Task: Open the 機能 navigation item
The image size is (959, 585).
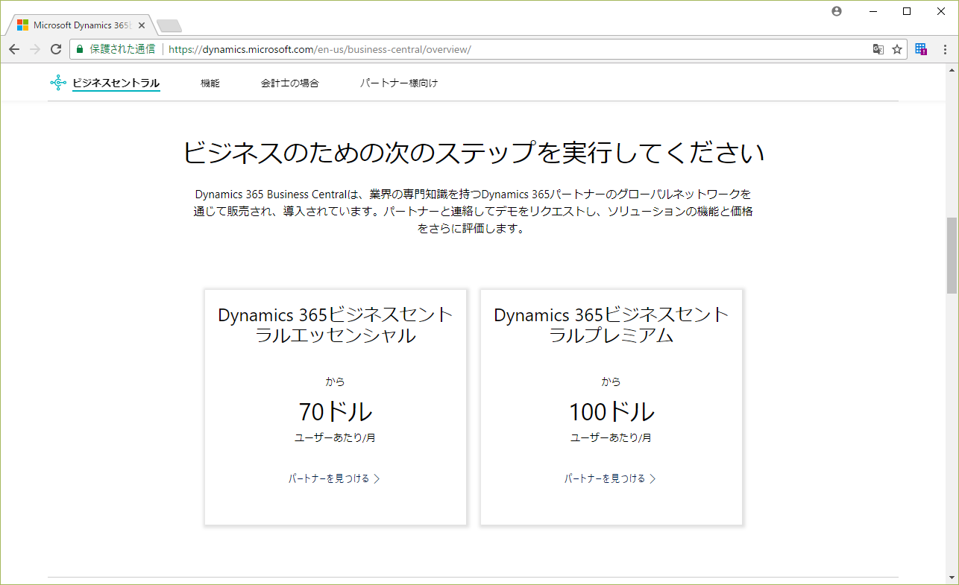Action: pos(210,83)
